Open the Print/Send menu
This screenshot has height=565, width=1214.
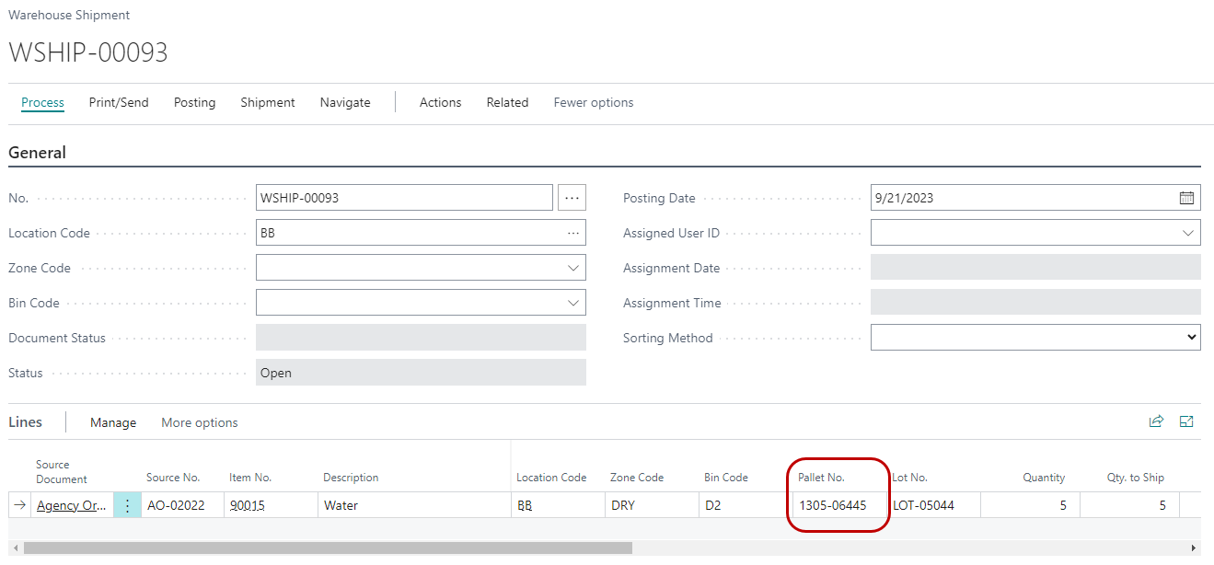118,102
